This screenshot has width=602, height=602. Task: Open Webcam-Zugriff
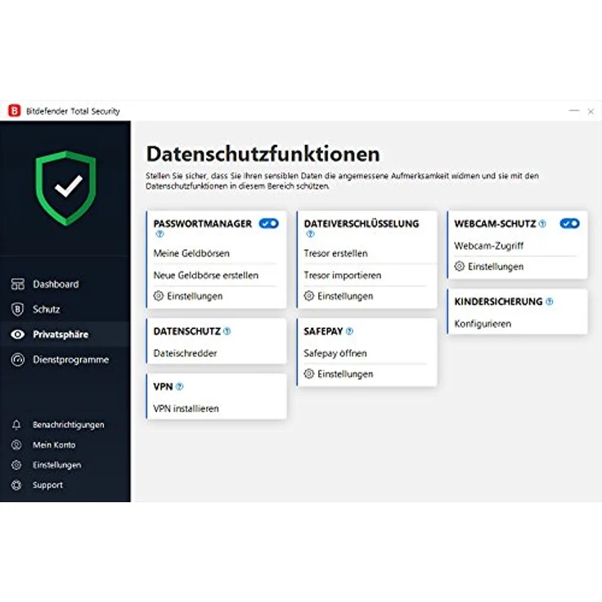click(489, 245)
